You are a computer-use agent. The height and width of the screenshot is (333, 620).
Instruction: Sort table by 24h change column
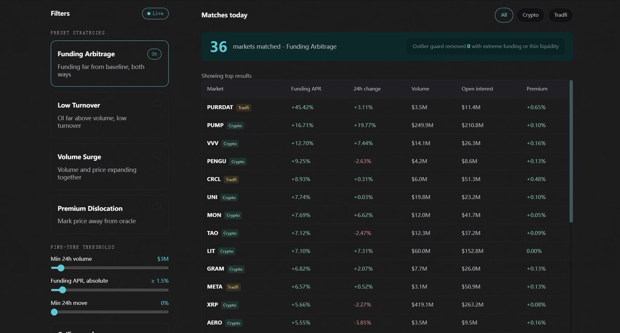367,89
